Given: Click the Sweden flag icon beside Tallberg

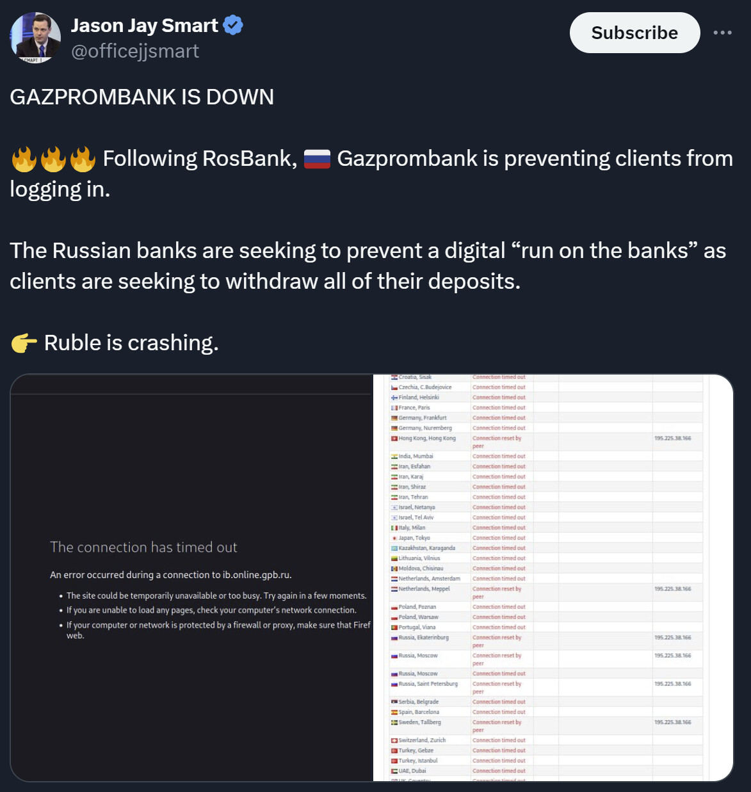Looking at the screenshot, I should click(394, 722).
